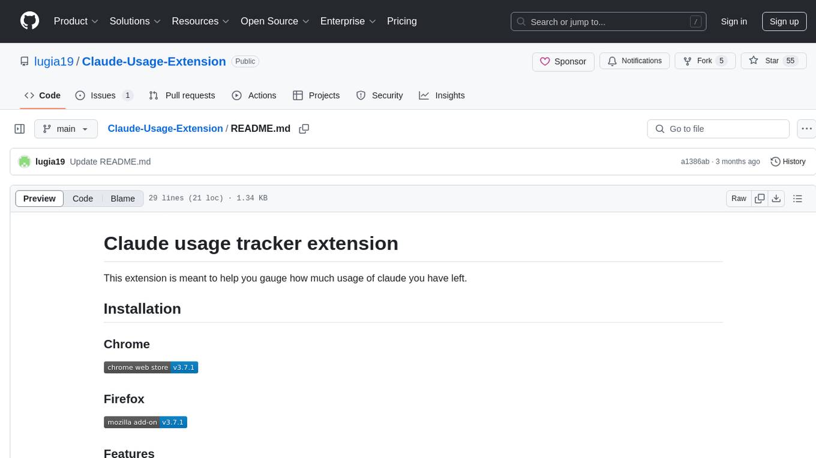The image size is (816, 458).
Task: Open the Enterprise menu
Action: coord(348,21)
